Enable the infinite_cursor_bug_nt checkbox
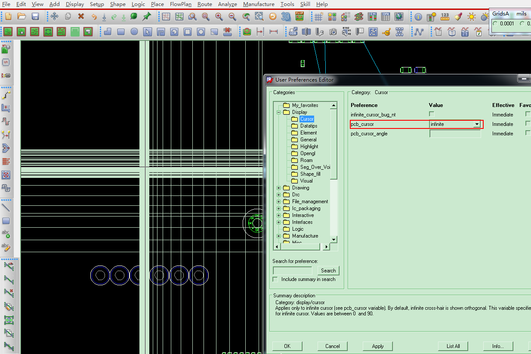This screenshot has width=531, height=354. coord(432,114)
